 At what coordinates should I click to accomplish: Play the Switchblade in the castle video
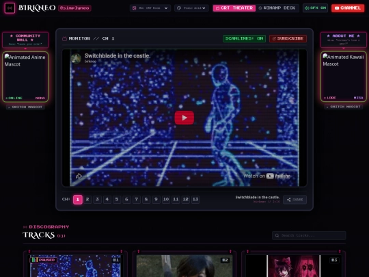(184, 118)
